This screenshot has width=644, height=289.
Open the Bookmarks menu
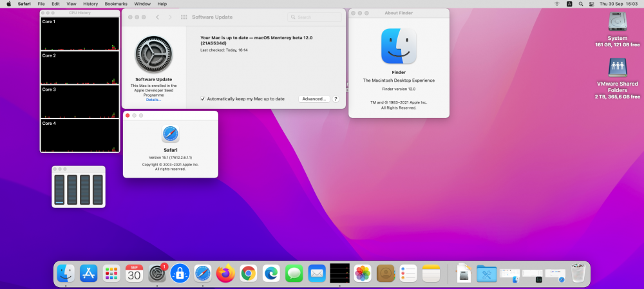tap(116, 4)
